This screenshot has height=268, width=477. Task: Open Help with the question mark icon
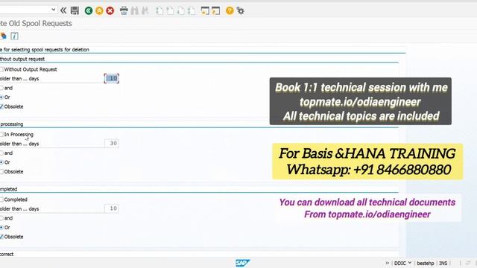(x=230, y=10)
